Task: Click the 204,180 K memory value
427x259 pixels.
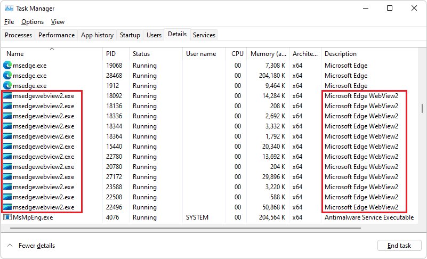Action: (272, 76)
